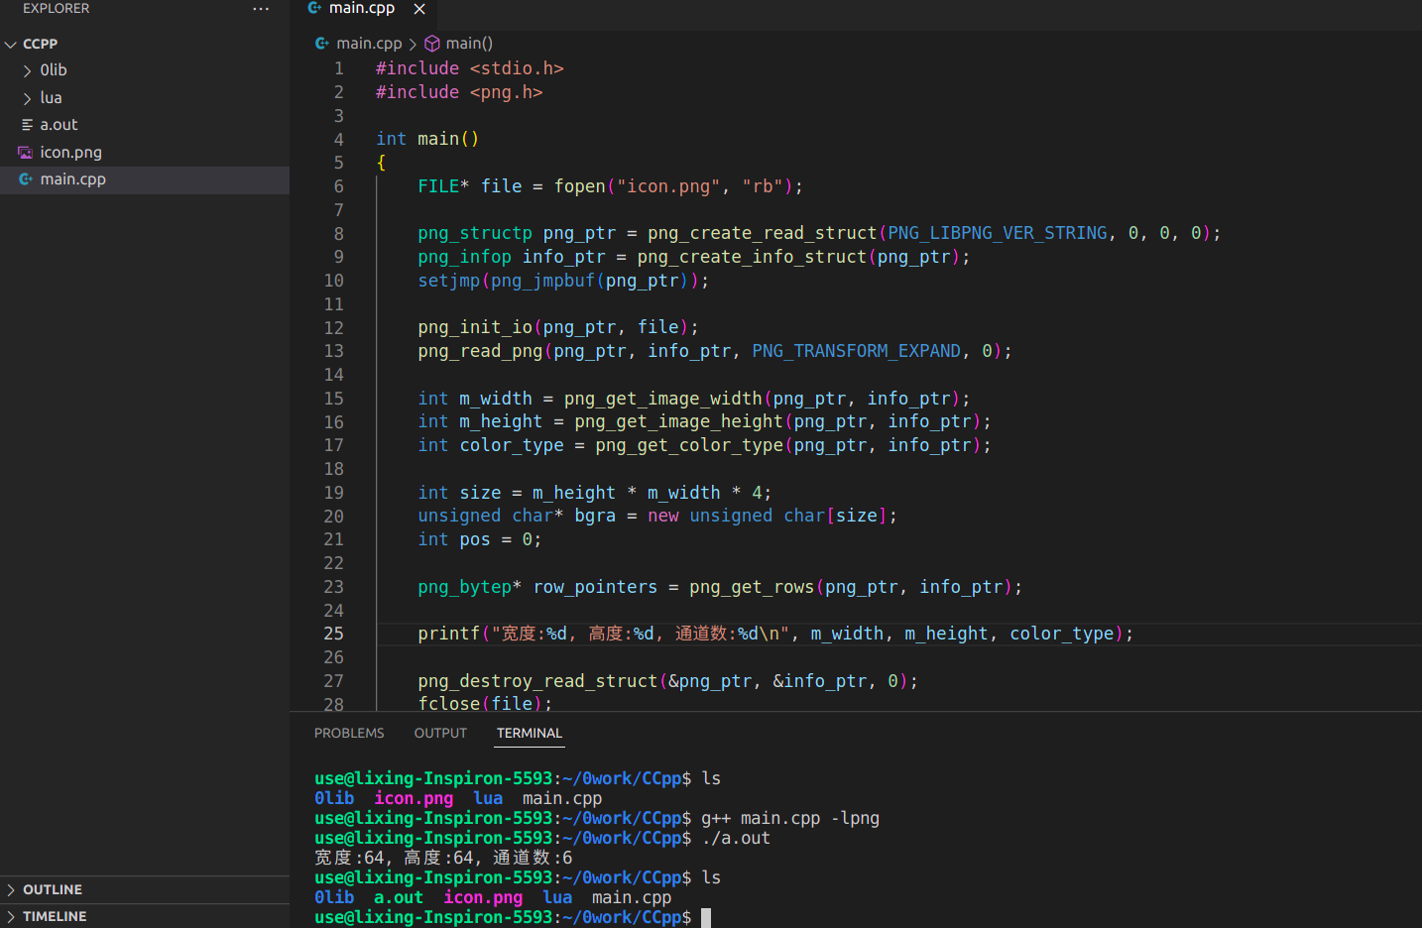Click the image icon beside icon.png
Image resolution: width=1422 pixels, height=928 pixels.
(26, 153)
